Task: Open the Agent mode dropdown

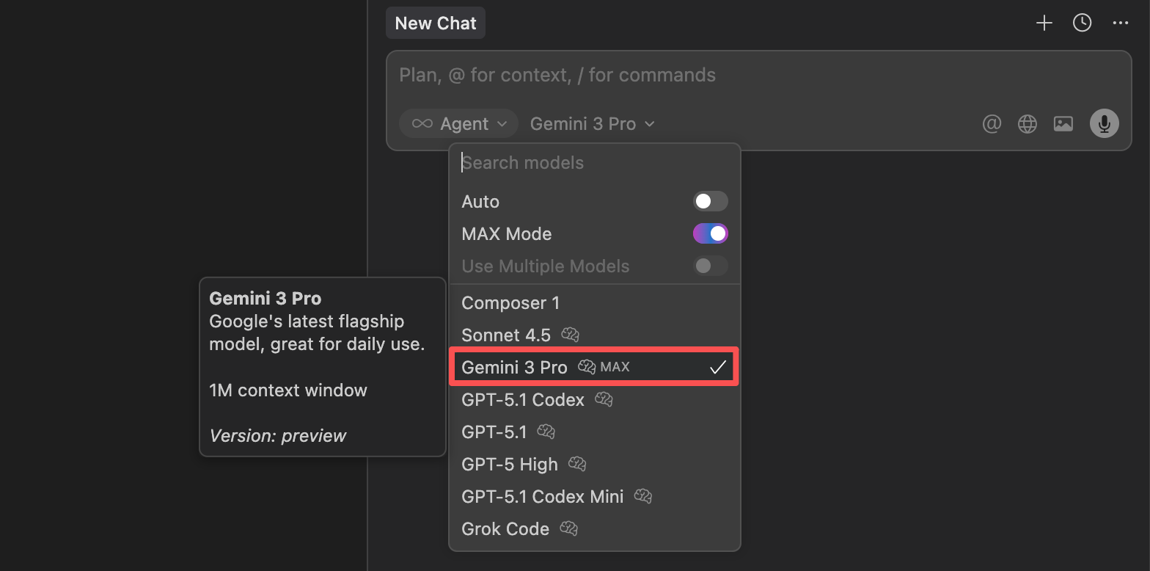Action: coord(458,123)
